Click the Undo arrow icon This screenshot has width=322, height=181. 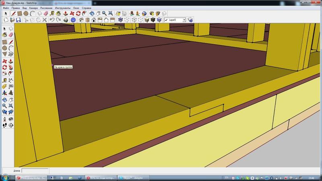pos(51,19)
